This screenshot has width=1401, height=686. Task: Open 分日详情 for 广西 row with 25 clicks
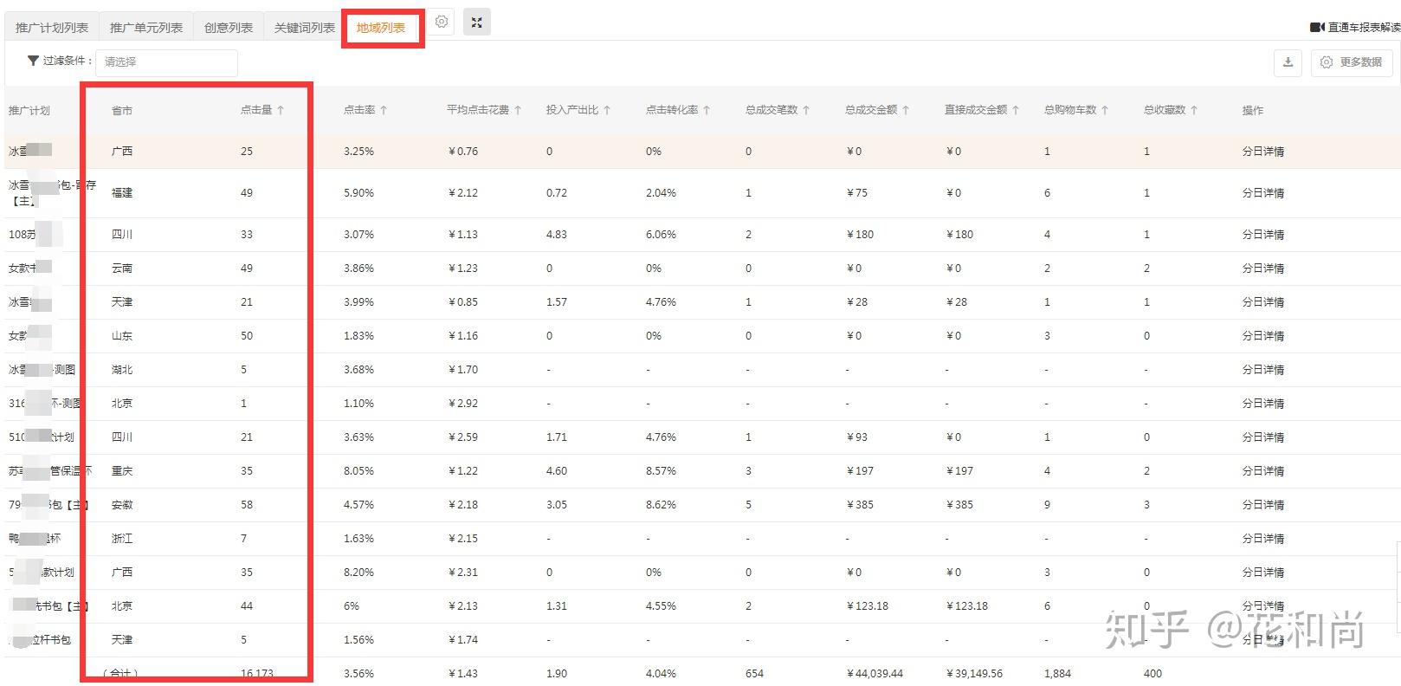(1263, 152)
